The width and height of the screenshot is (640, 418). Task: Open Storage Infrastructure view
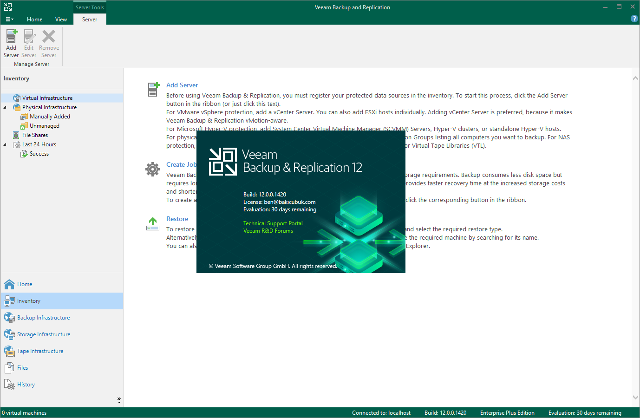coord(62,334)
